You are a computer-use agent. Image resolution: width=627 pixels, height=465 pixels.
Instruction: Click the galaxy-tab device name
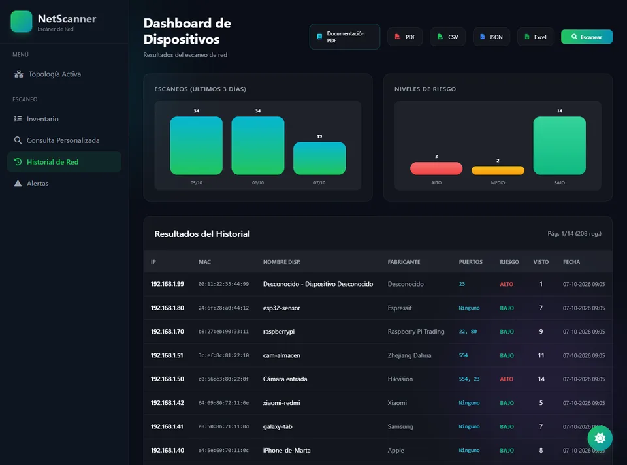pos(278,426)
